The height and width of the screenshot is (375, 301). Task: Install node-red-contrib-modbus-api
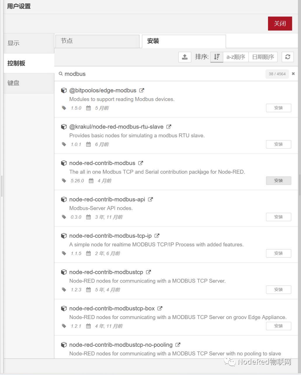(279, 217)
